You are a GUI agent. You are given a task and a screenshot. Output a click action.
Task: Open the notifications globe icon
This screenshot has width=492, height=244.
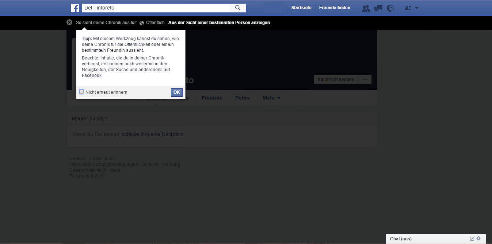[x=390, y=8]
